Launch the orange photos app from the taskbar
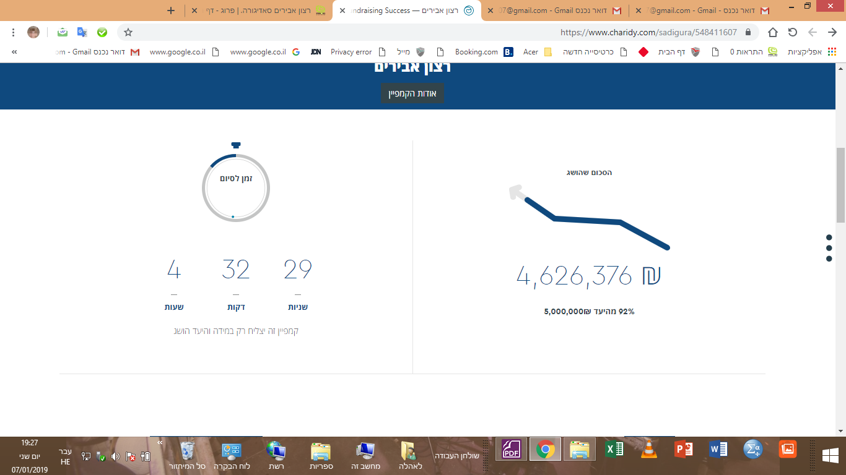Screen dimensions: 846x475 coord(788,450)
